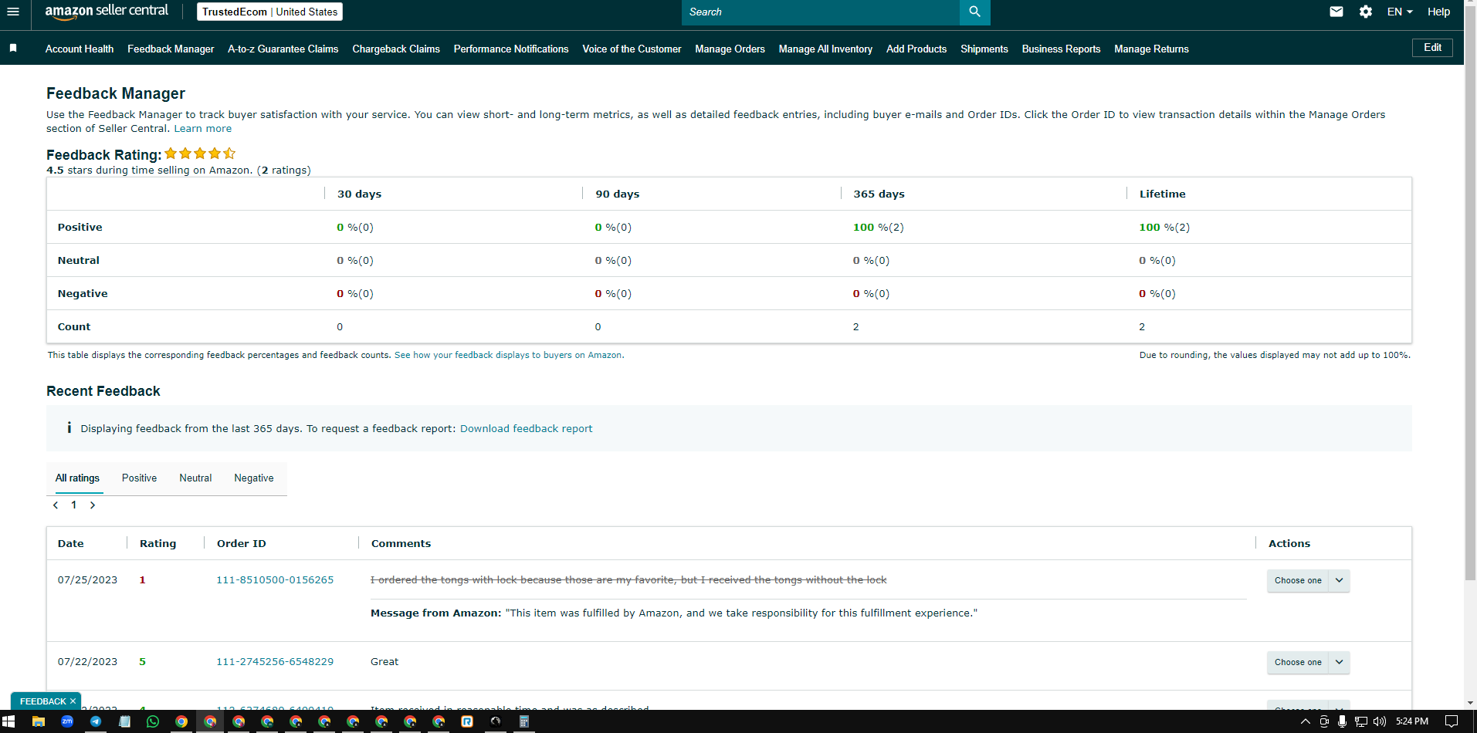This screenshot has height=733, width=1477.
Task: Show hidden system tray icons
Action: coord(1306,721)
